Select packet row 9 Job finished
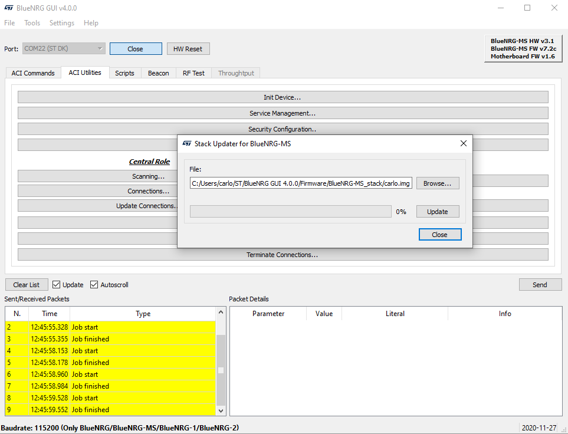Viewport: 568px width, 434px height. coord(110,410)
